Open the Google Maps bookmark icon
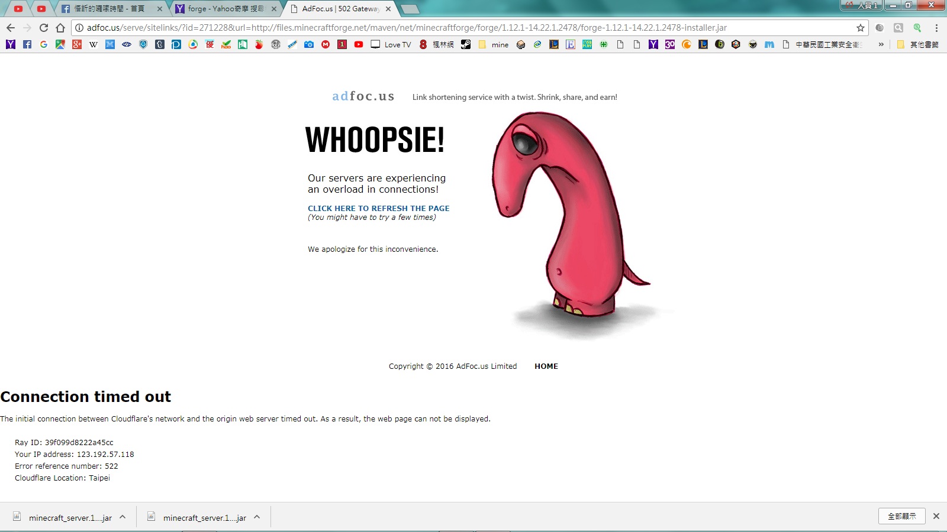Image resolution: width=947 pixels, height=532 pixels. pyautogui.click(x=60, y=44)
